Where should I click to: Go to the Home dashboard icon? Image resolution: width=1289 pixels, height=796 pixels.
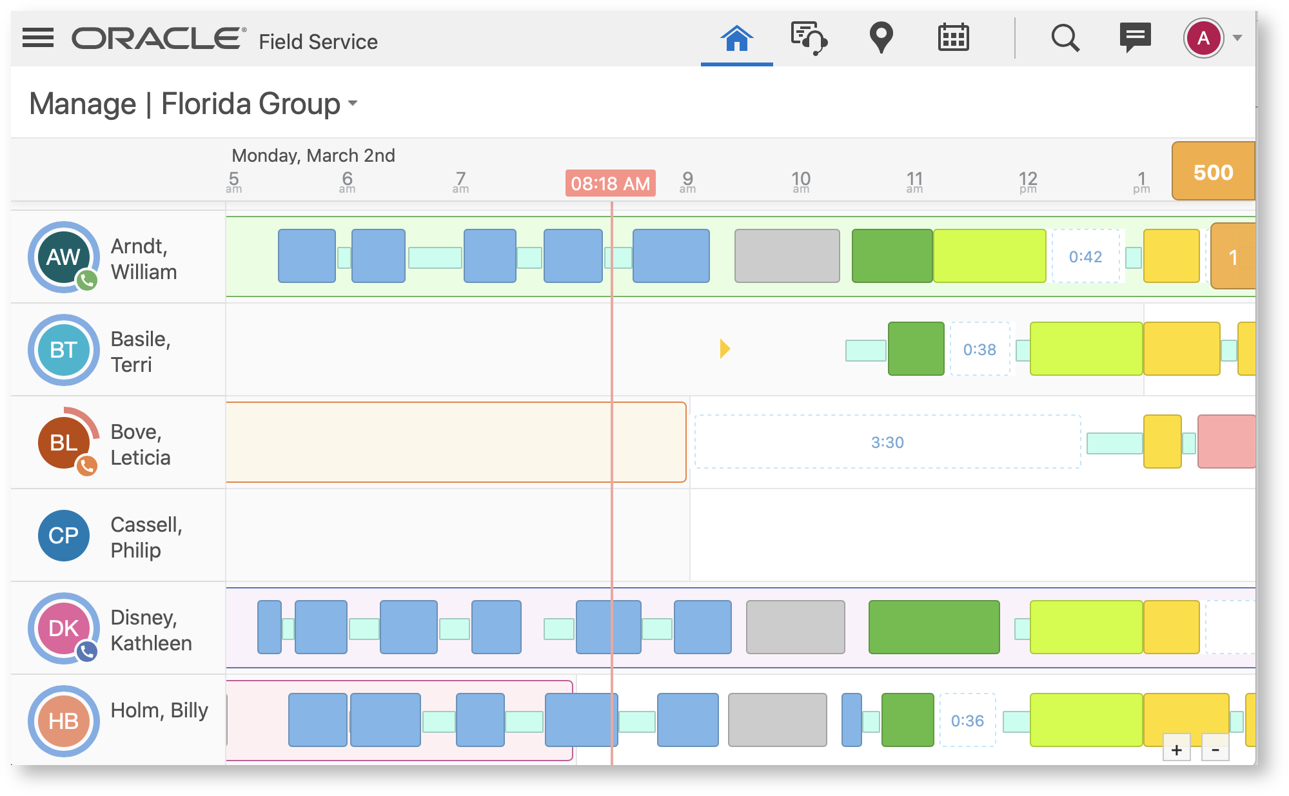(736, 38)
